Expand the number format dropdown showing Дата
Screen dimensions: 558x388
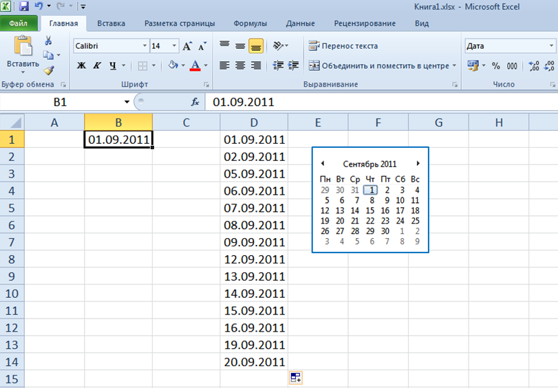pos(555,46)
